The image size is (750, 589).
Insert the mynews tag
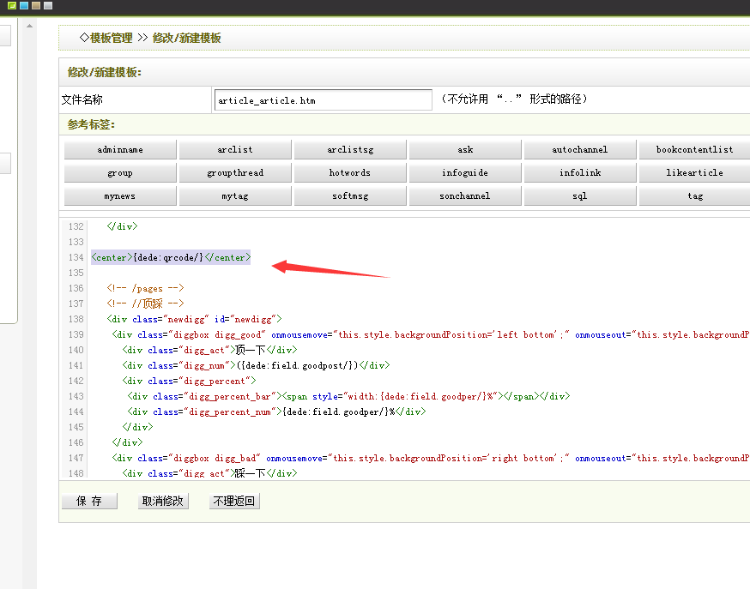120,195
